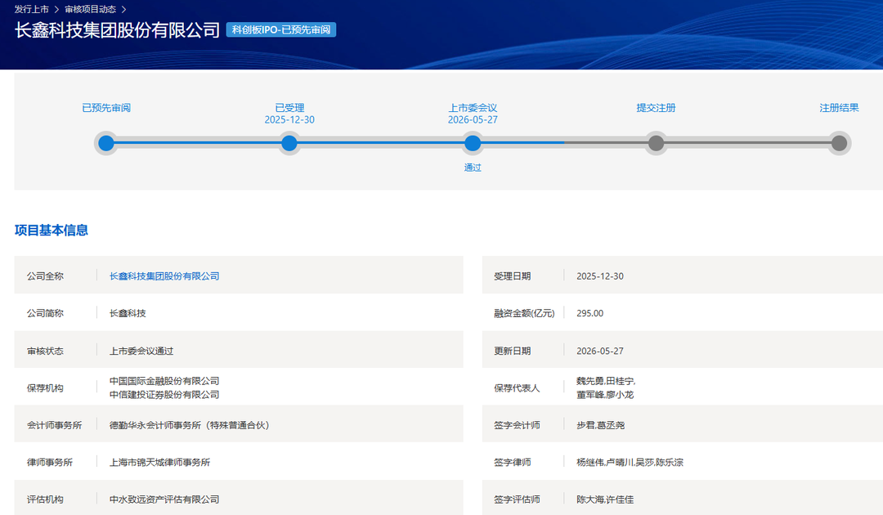This screenshot has height=515, width=883.
Task: Select sponsor representatives 魏先勇,田桂宁
Action: 606,381
